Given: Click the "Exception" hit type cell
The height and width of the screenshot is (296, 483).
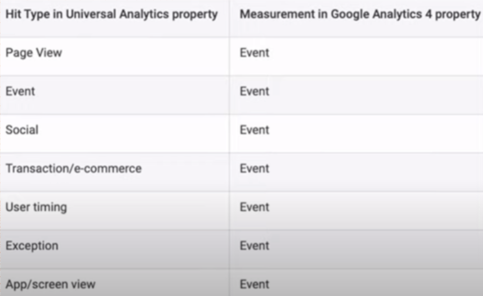Looking at the screenshot, I should click(x=32, y=246).
